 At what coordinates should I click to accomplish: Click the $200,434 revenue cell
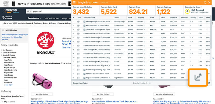click(x=174, y=38)
